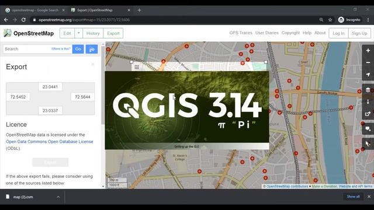
Task: Open the Help page
Action: click(x=307, y=33)
